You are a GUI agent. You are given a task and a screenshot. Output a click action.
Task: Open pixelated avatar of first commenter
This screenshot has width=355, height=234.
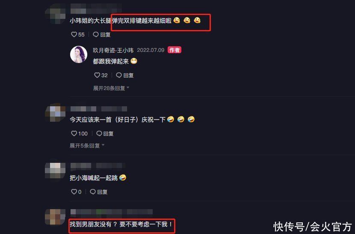(x=55, y=14)
